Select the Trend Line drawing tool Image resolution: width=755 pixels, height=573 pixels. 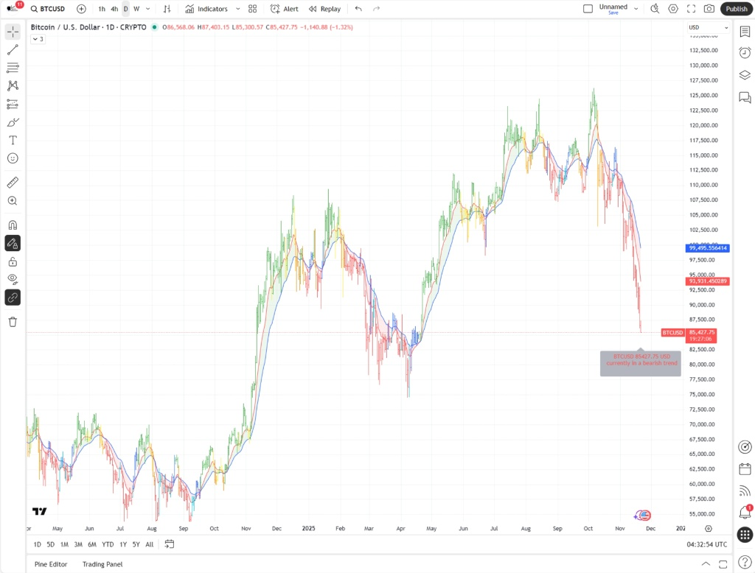12,49
